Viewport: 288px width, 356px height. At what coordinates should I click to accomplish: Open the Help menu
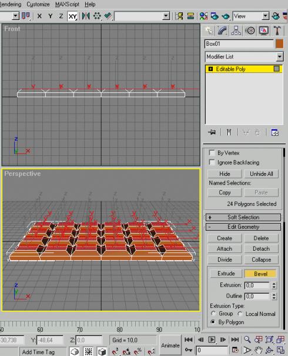pos(90,4)
